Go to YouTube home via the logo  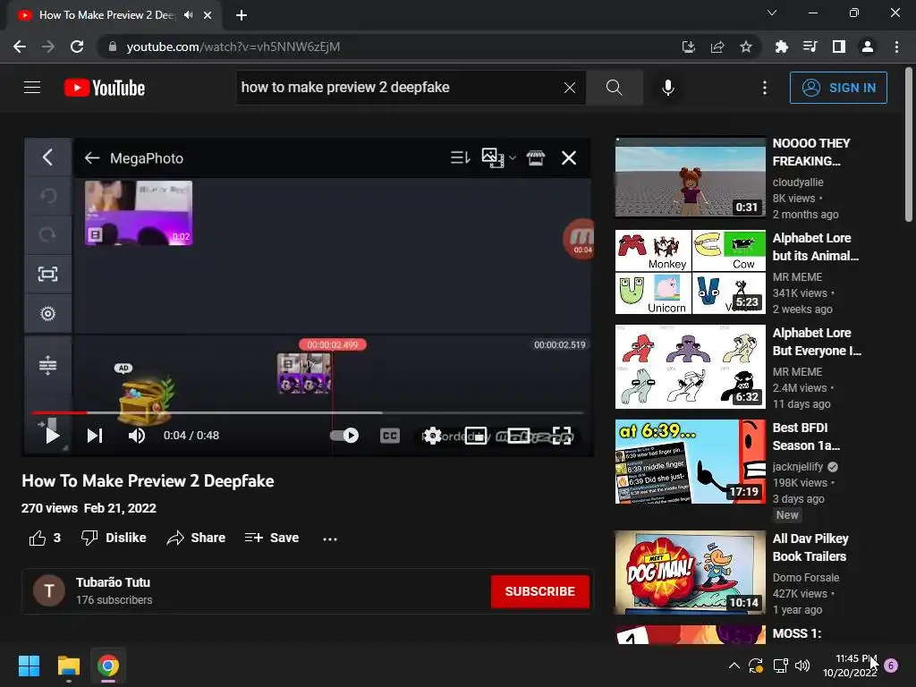click(x=105, y=88)
